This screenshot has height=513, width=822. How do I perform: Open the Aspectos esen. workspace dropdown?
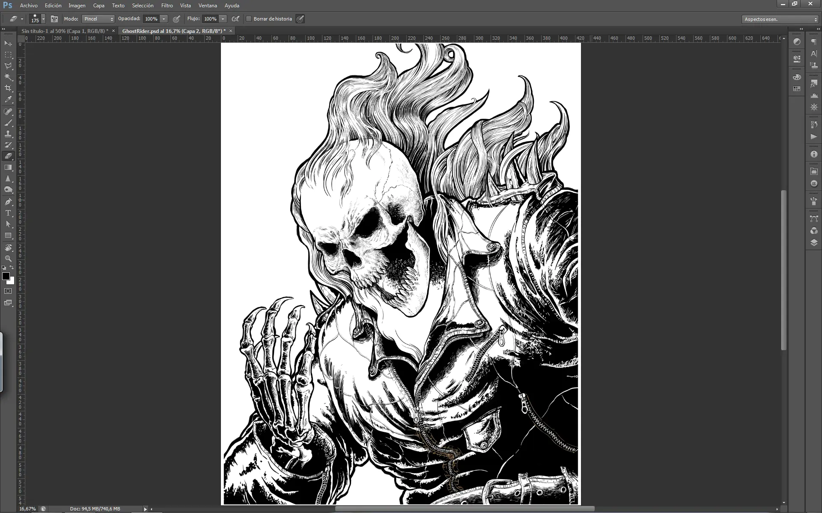780,19
